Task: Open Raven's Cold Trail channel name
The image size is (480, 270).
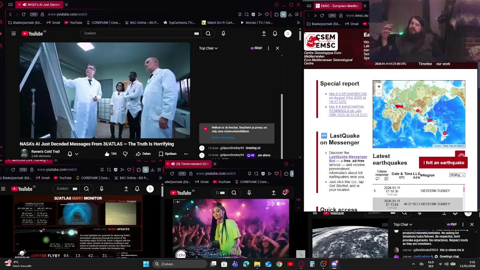Action: [x=45, y=151]
